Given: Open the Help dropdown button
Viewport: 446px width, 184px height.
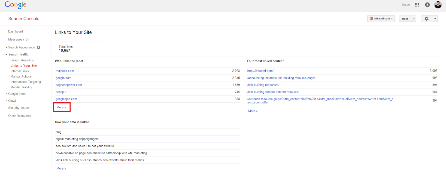Looking at the screenshot, I should click(407, 19).
